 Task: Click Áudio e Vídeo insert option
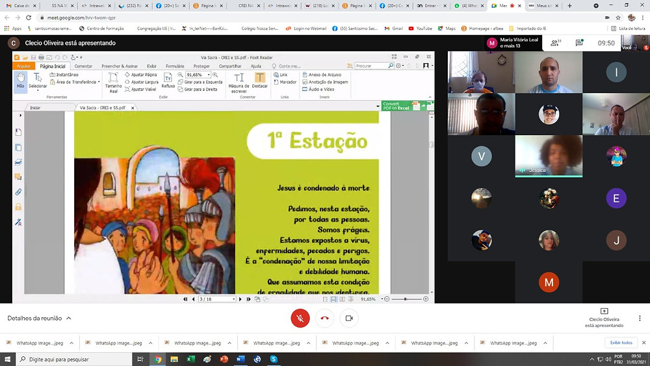point(318,89)
